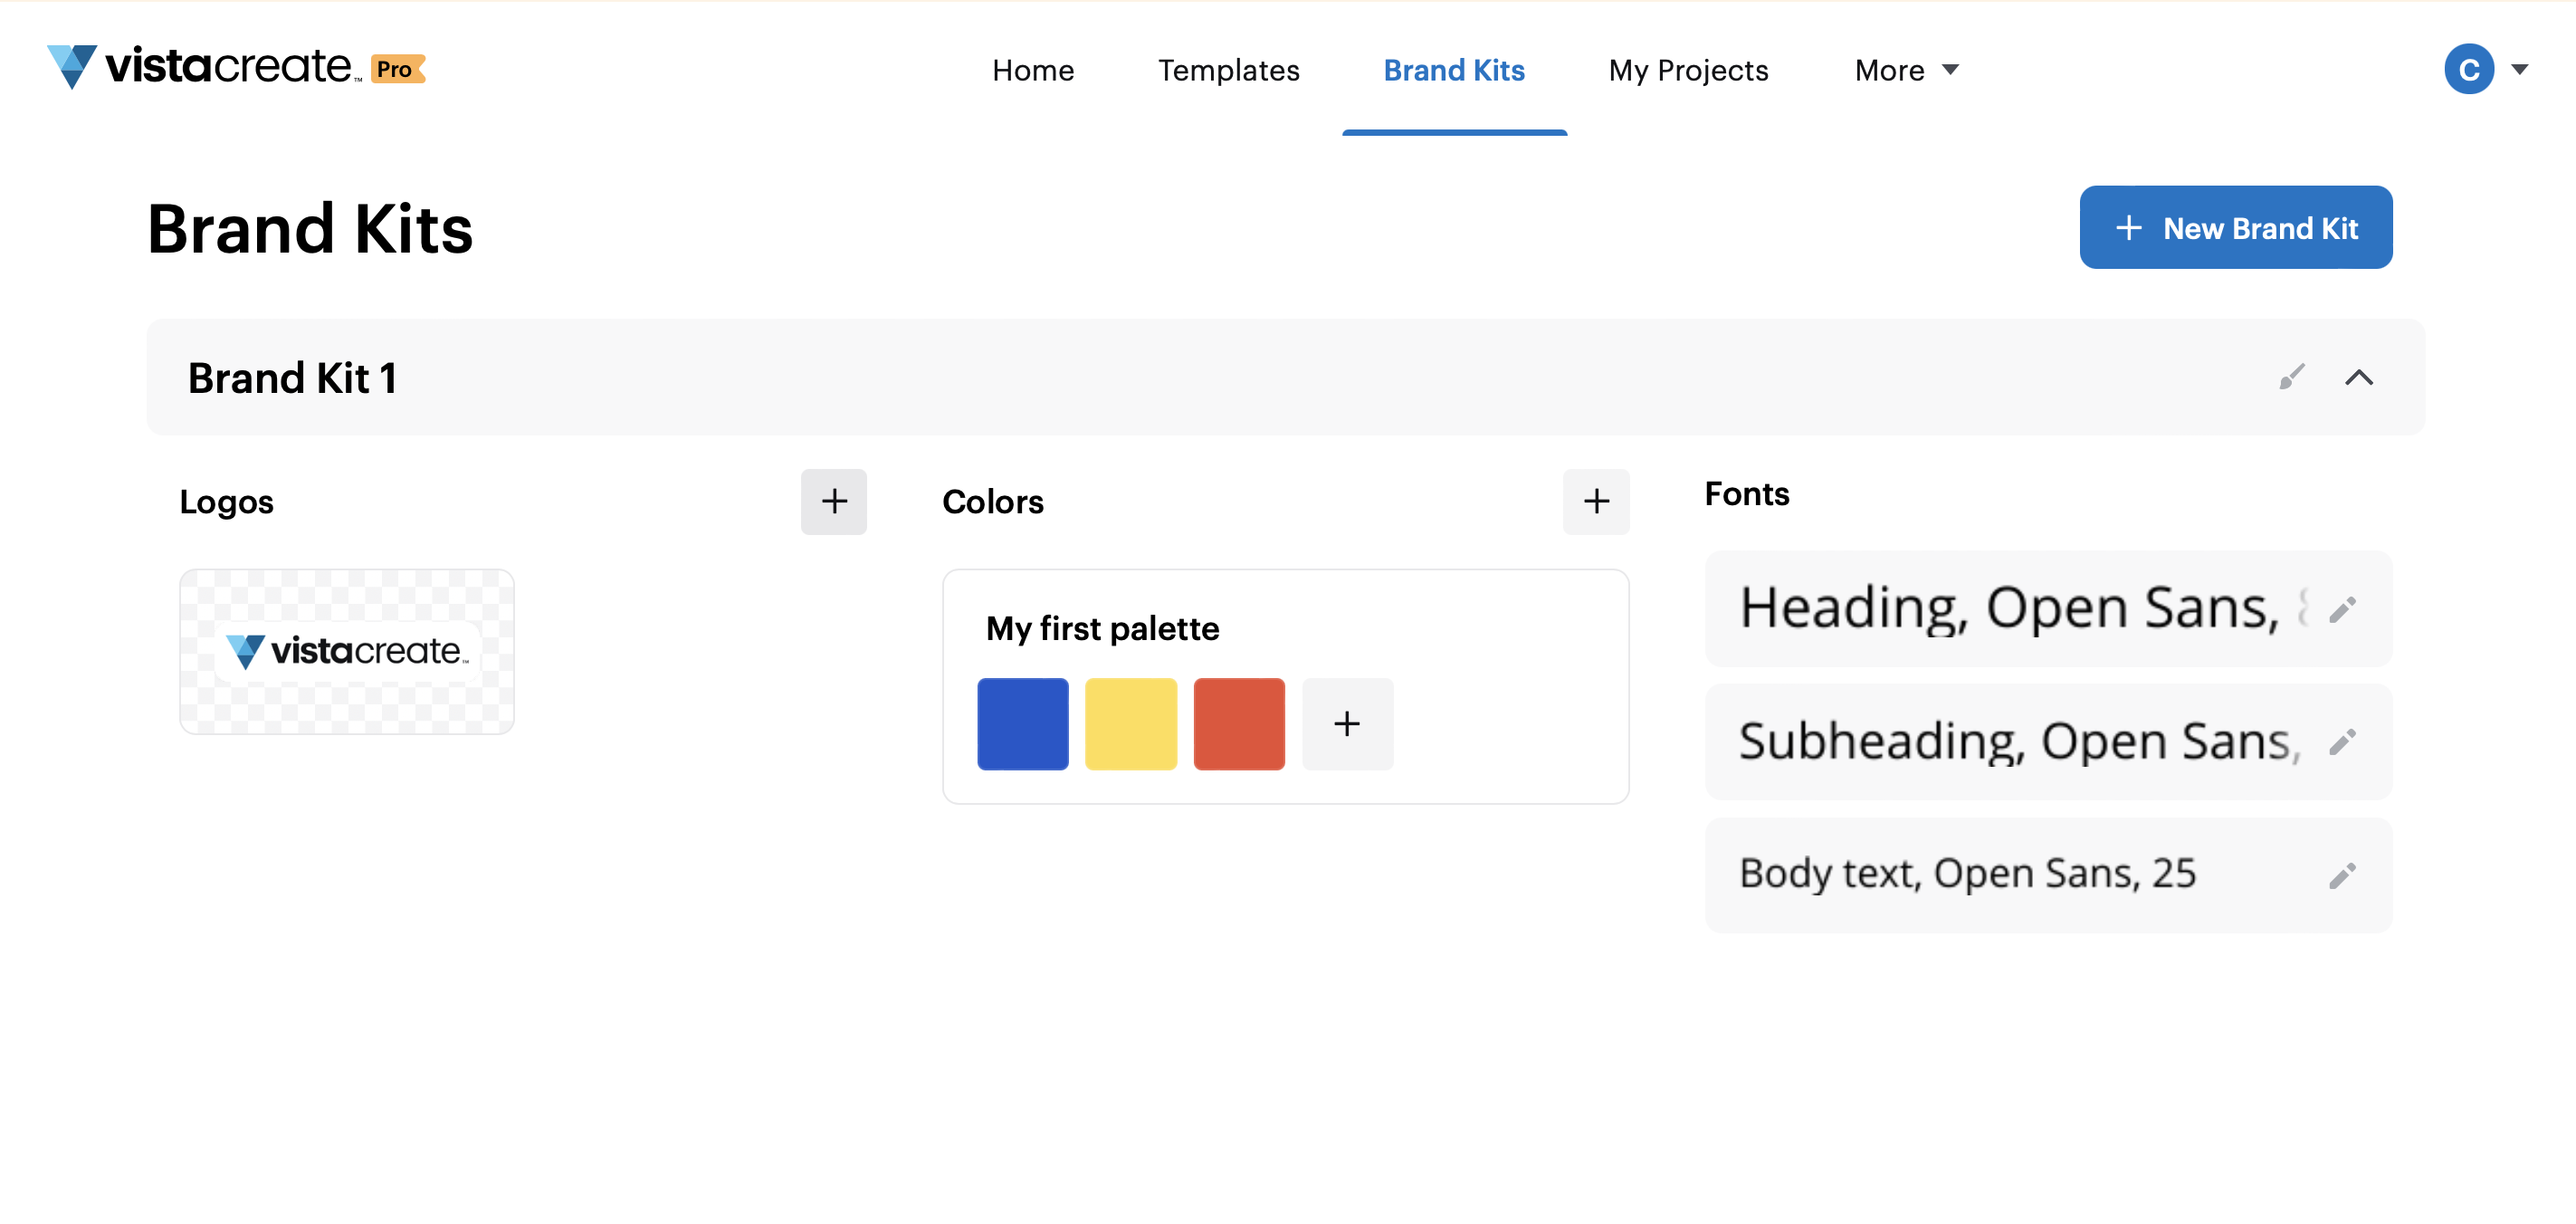Image resolution: width=2576 pixels, height=1224 pixels.
Task: Select the vistacreate logo thumbnail
Action: click(347, 651)
